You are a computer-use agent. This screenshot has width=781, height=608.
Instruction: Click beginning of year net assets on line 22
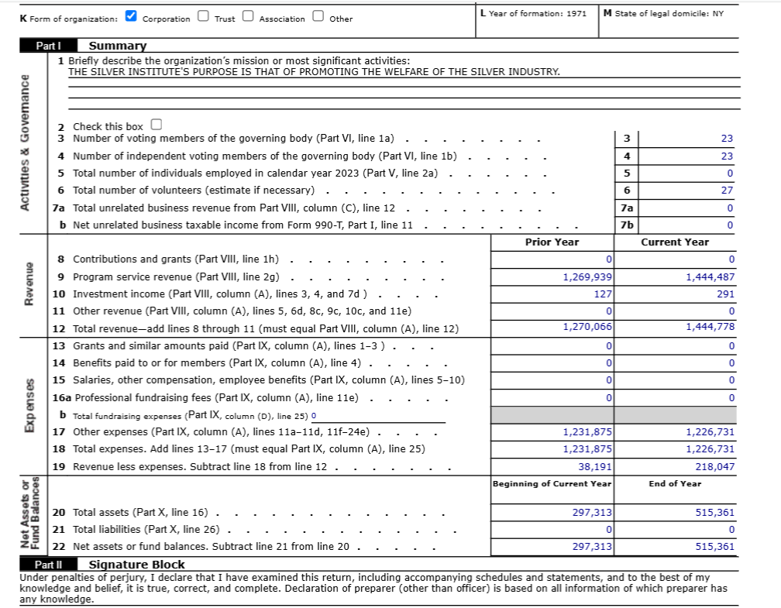coord(592,547)
